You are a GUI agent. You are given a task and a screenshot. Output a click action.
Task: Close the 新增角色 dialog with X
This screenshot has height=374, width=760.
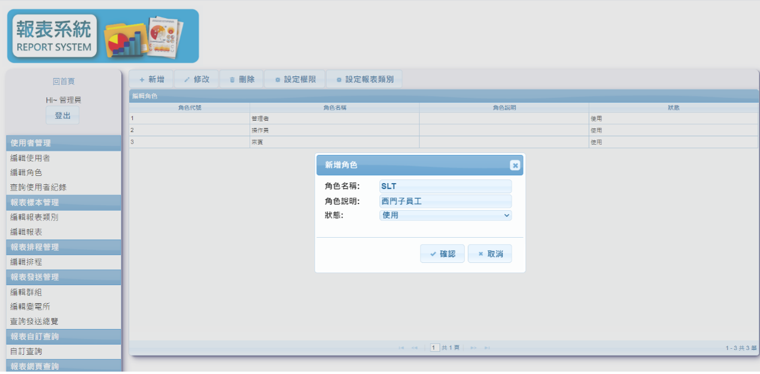[x=515, y=165]
